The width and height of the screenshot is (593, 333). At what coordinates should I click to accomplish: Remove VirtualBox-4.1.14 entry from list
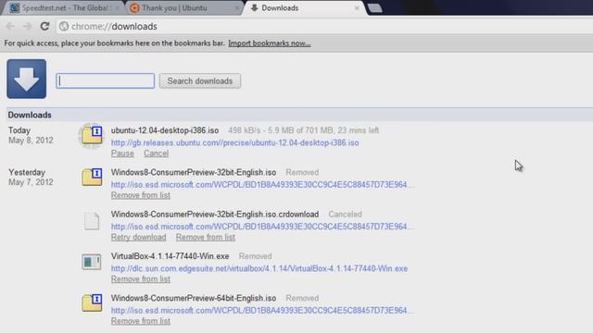(x=140, y=279)
